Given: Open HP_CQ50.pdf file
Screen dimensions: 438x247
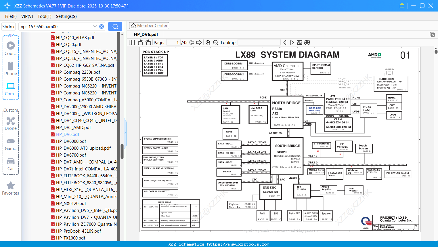Looking at the screenshot, I should tap(69, 45).
